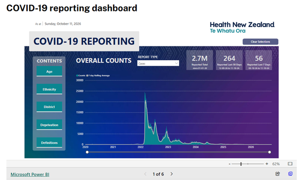The height and width of the screenshot is (186, 302).
Task: Follow the Microsoft Power BI link
Action: coord(30,174)
